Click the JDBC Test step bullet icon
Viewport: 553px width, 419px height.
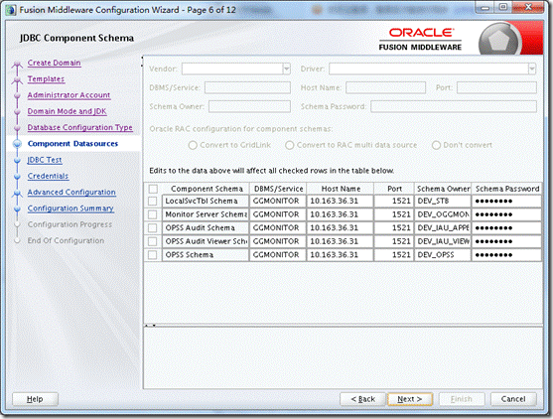point(17,161)
